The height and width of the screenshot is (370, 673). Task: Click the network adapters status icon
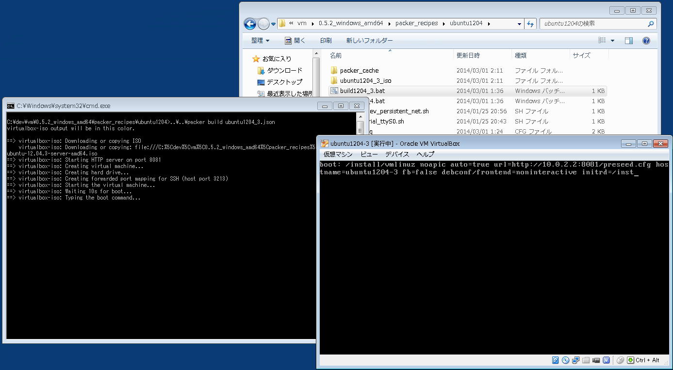pos(576,360)
